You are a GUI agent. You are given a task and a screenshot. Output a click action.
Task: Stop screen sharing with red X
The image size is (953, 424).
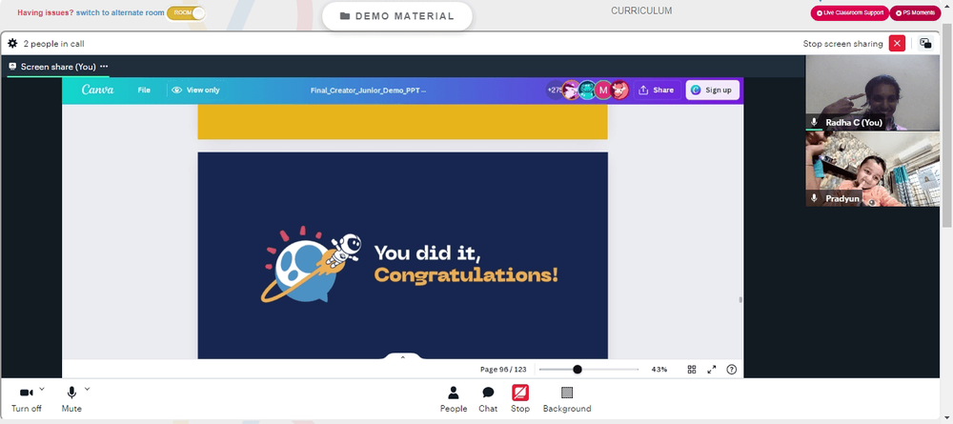pos(897,43)
